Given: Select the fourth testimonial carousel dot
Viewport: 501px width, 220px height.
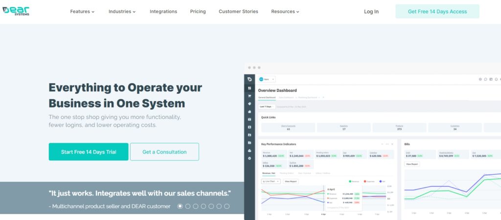Looking at the screenshot, I should coord(204,206).
